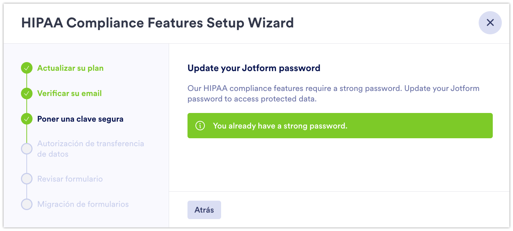The width and height of the screenshot is (513, 231).
Task: Open the Migración de formularios step
Action: pyautogui.click(x=83, y=204)
